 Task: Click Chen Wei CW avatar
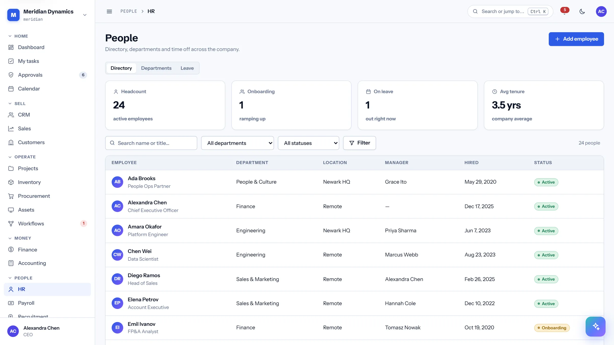click(x=117, y=255)
